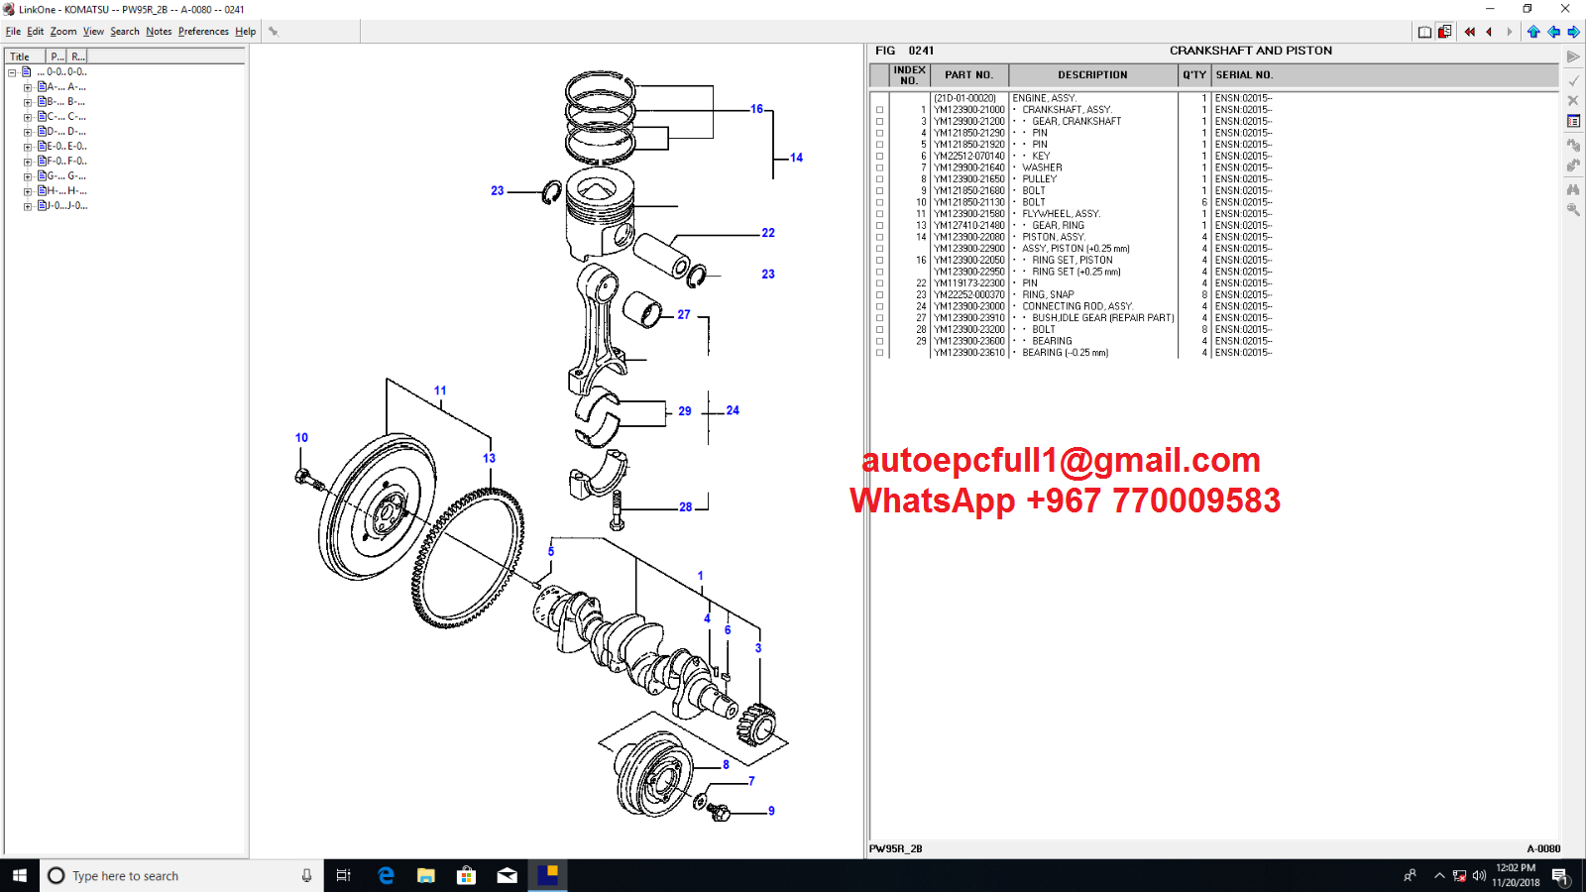Screen dimensions: 1586x892
Task: Open the Edit menu
Action: click(36, 32)
